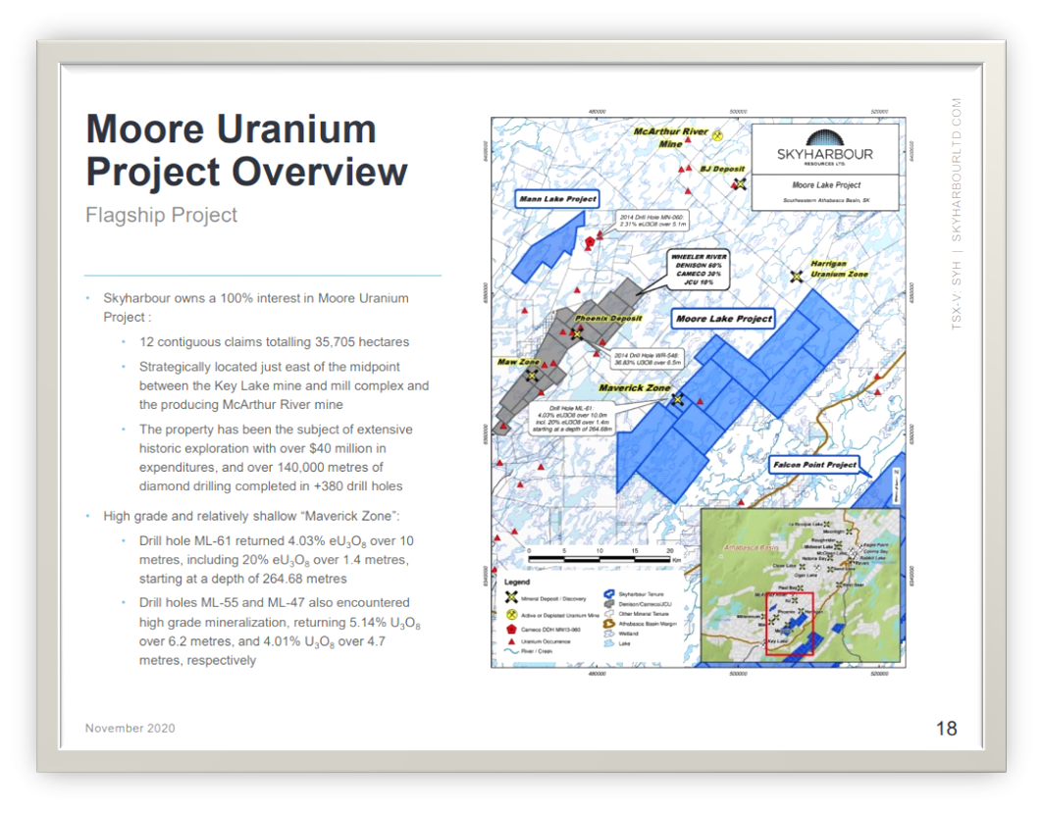Click the red rectangle in the inset map
This screenshot has width=1042, height=813.
790,625
